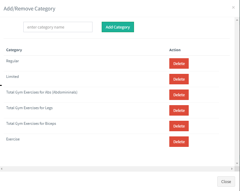Click the Category column header
The width and height of the screenshot is (240, 191).
coord(14,50)
